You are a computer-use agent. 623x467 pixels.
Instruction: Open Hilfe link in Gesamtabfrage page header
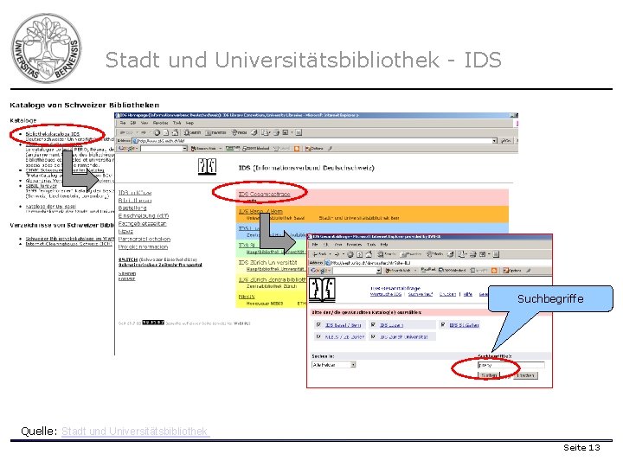pos(468,294)
